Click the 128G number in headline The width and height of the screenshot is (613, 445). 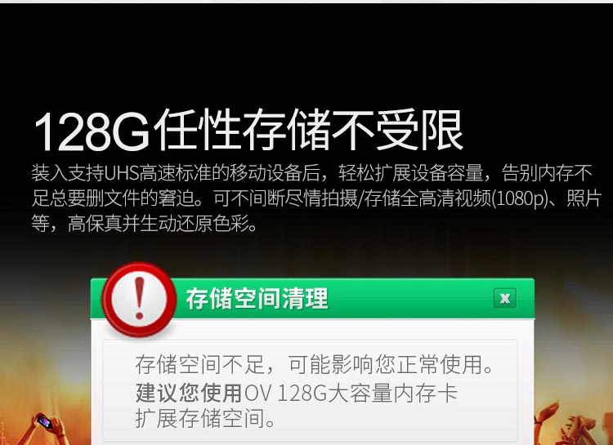point(92,131)
